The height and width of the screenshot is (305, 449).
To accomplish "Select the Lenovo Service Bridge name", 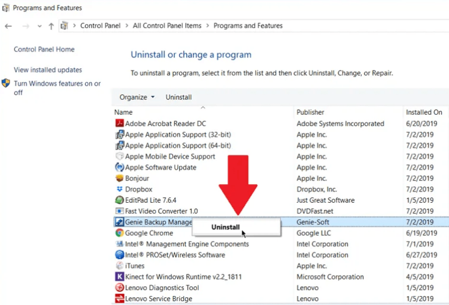I will point(159,298).
